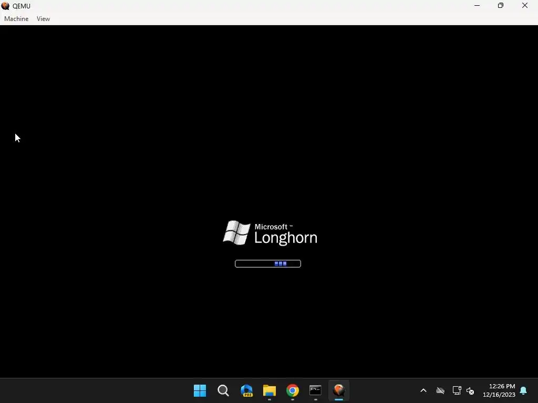Show hidden system tray icons

pos(423,390)
